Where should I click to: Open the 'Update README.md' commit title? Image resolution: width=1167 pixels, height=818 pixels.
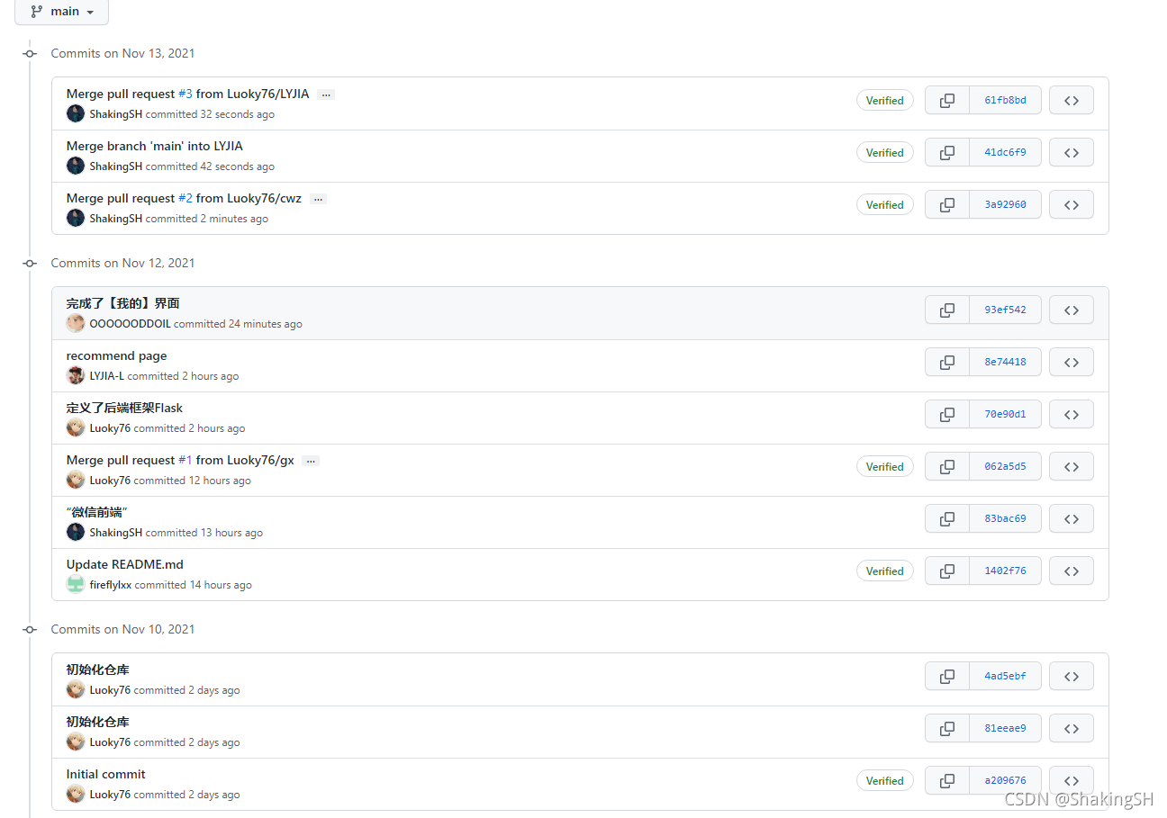coord(124,565)
